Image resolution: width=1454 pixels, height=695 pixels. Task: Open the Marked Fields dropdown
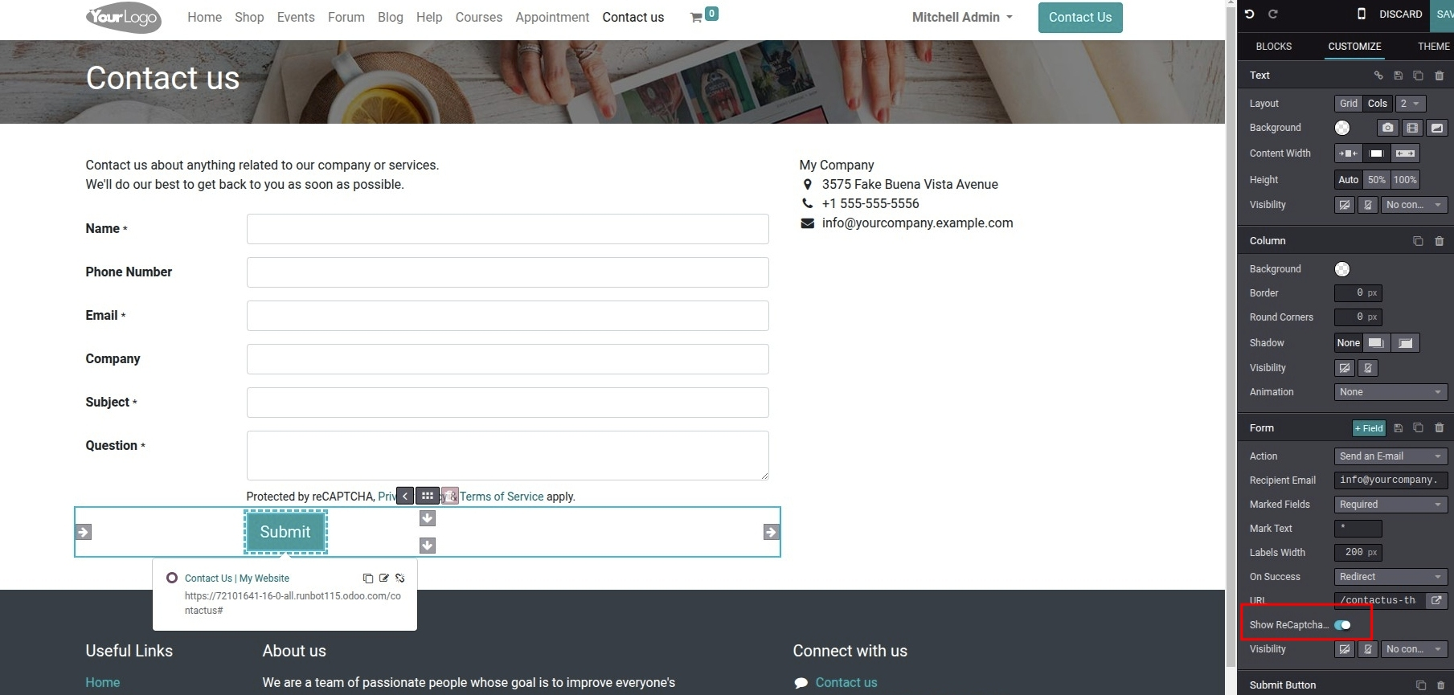click(1391, 505)
